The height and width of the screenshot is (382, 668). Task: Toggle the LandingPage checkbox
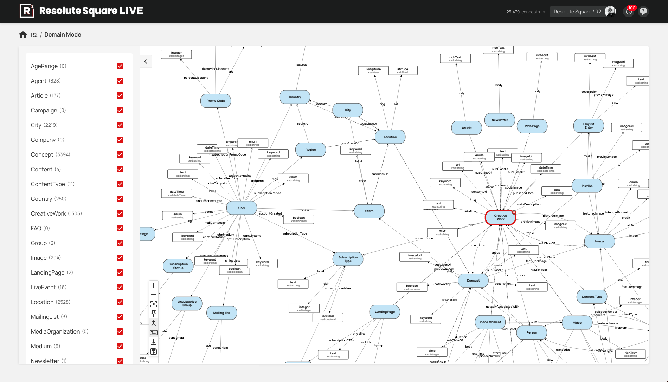point(120,272)
